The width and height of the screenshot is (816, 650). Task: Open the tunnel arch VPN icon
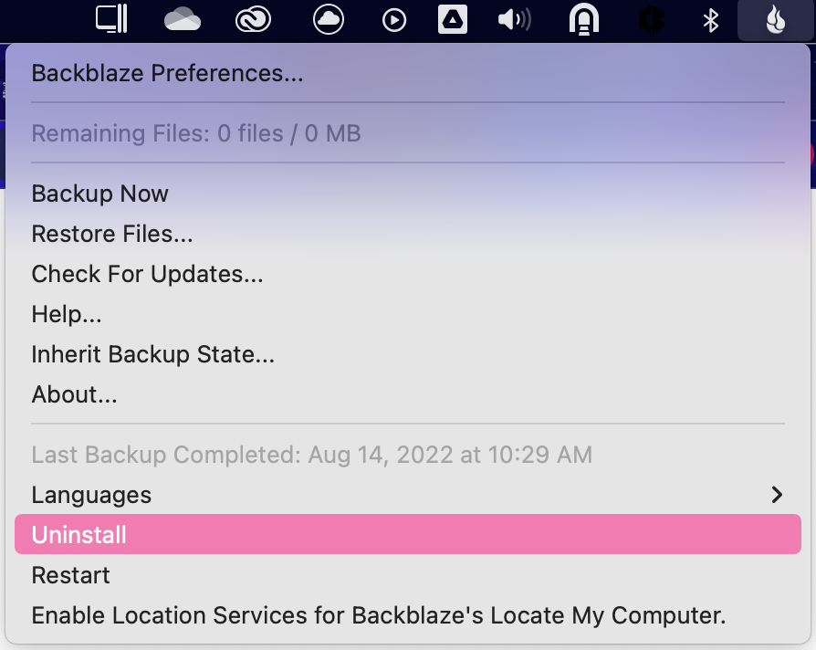[584, 20]
